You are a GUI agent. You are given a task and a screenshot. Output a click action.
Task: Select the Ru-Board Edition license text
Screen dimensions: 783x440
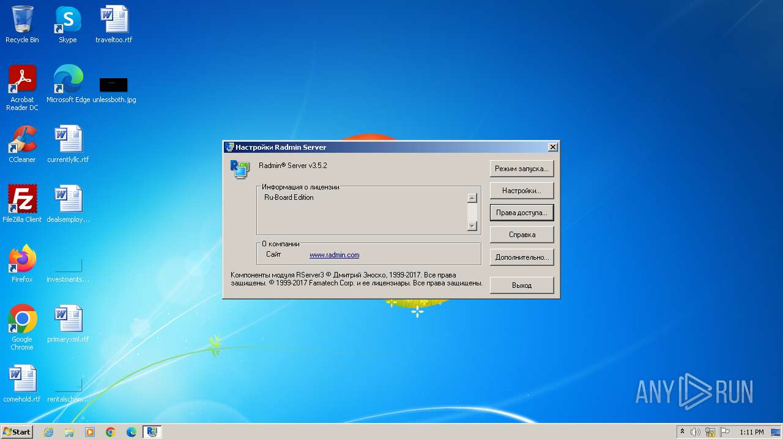click(289, 197)
